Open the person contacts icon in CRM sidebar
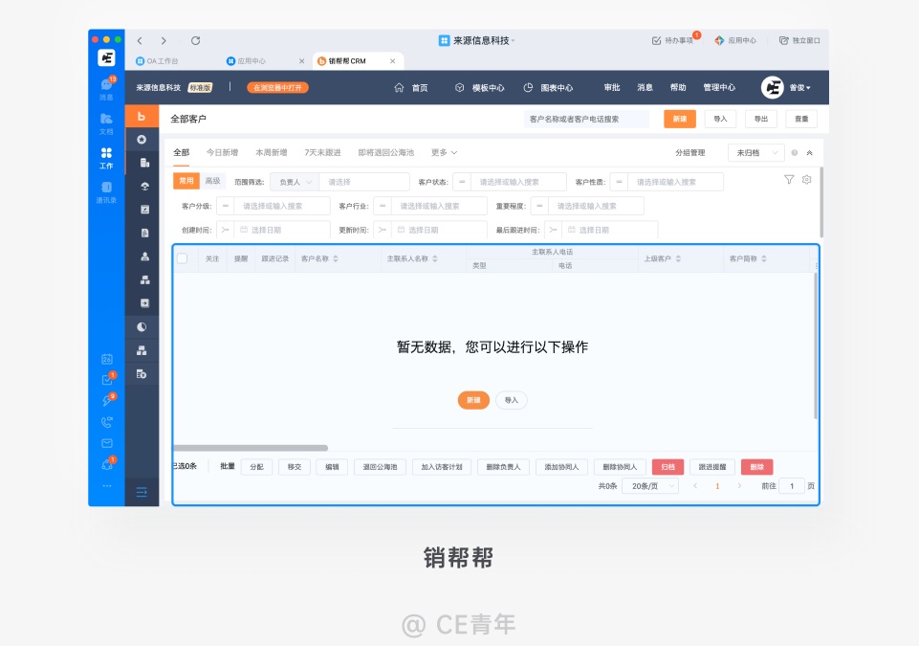 click(x=144, y=256)
